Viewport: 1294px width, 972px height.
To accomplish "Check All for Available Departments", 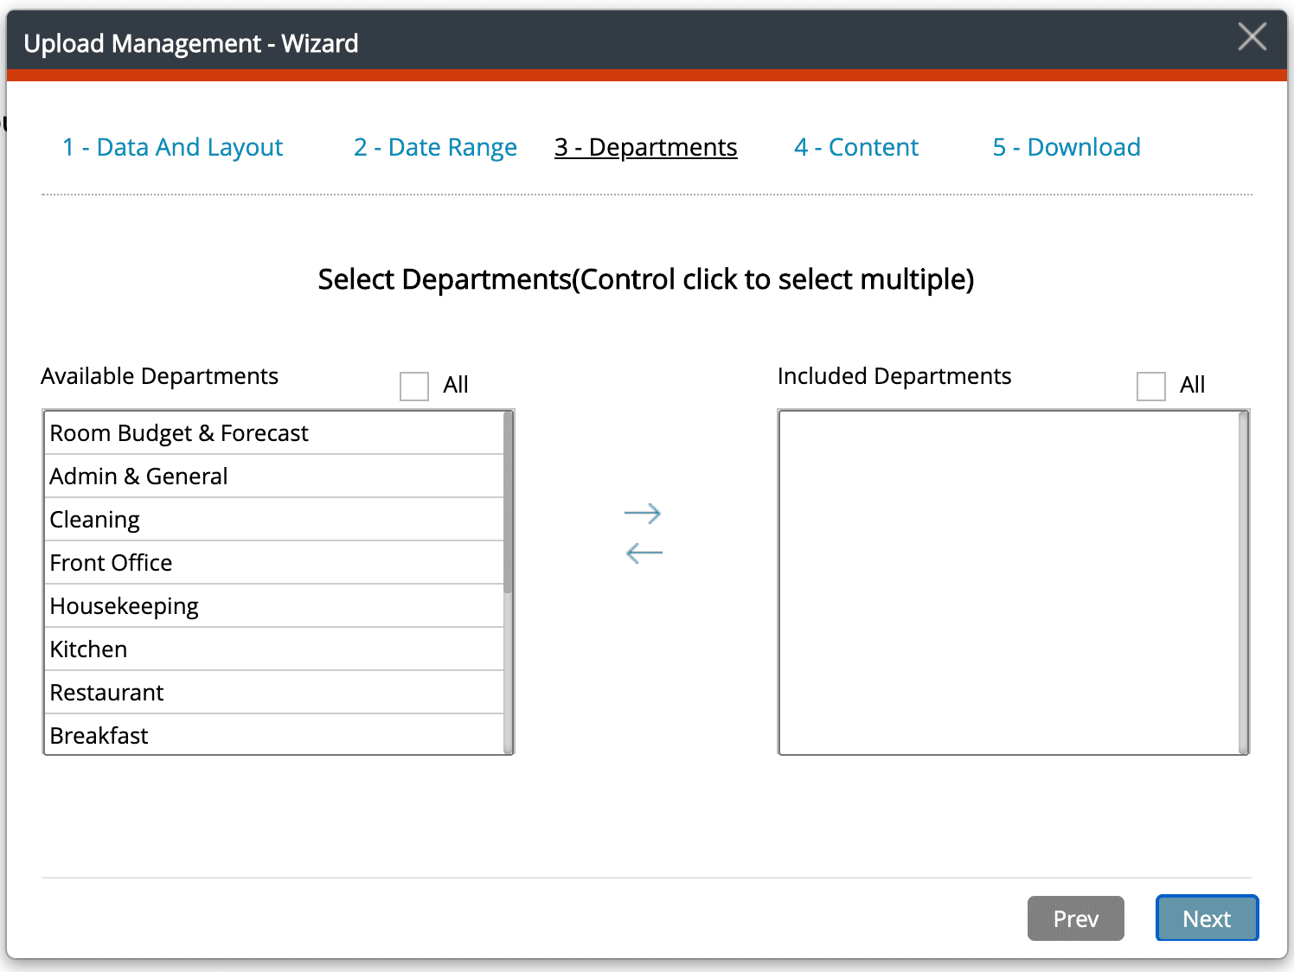I will (414, 386).
